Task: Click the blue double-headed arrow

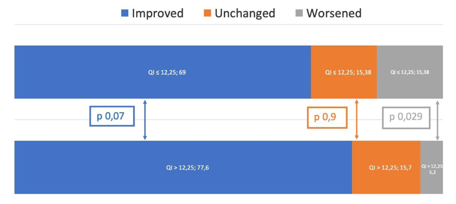Action: point(145,120)
